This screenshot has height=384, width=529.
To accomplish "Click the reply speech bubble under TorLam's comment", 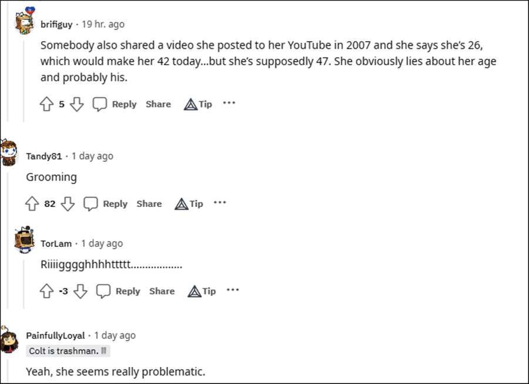I will [103, 290].
